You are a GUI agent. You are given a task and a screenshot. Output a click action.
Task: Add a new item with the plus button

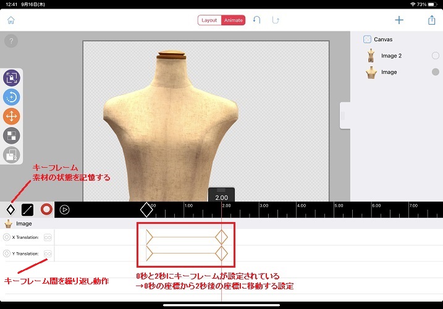pos(399,20)
